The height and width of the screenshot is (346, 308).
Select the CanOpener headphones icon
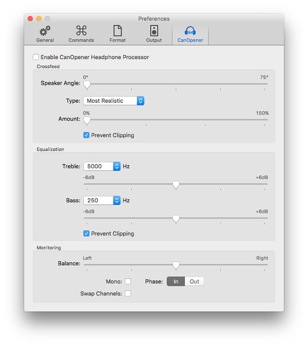pos(190,31)
